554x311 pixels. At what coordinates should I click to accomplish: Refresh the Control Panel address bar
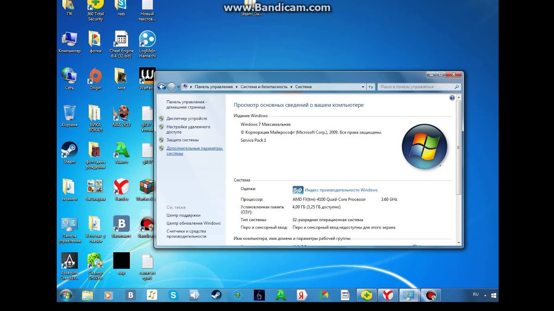point(371,87)
